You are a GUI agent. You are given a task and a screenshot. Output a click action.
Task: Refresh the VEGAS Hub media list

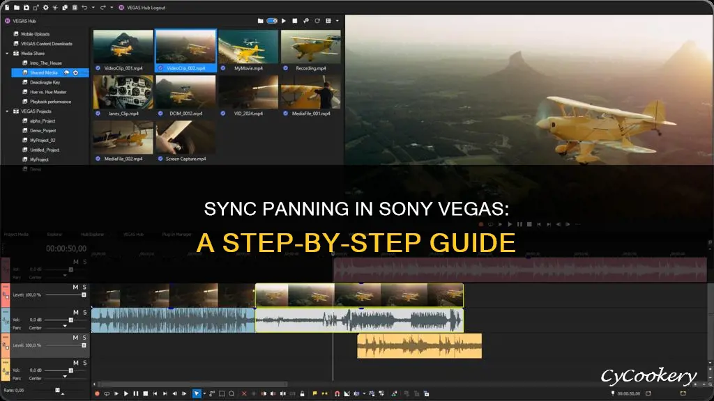click(x=317, y=21)
